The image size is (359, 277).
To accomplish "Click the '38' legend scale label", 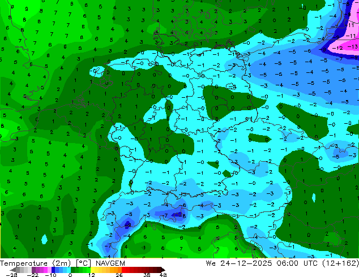I will [147, 275].
